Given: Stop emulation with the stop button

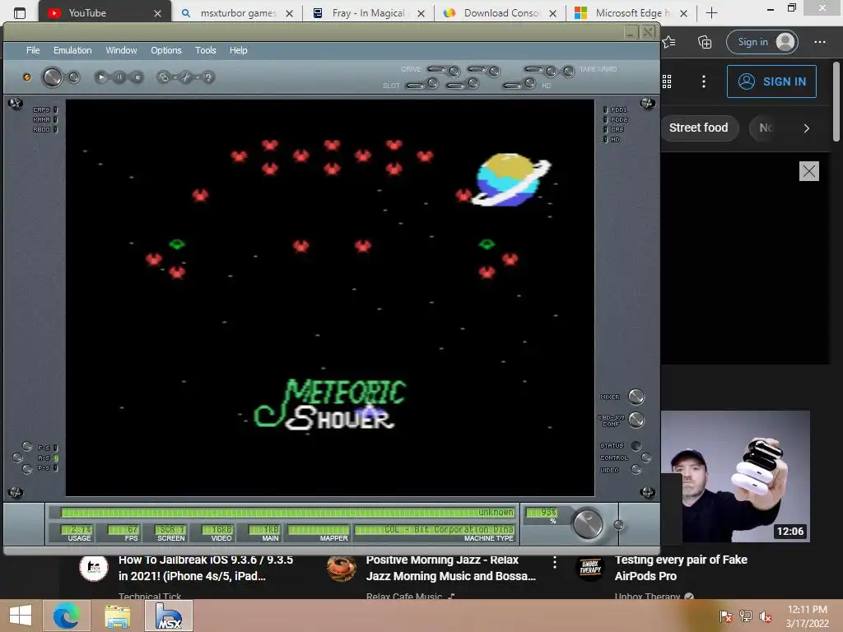Looking at the screenshot, I should pos(137,77).
